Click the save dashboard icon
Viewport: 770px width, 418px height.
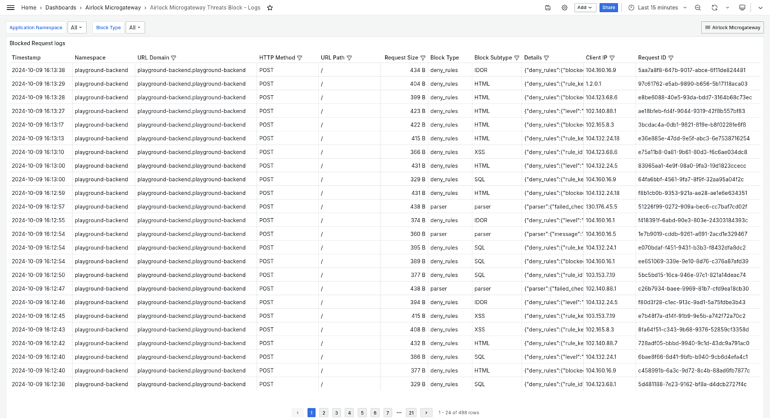547,8
